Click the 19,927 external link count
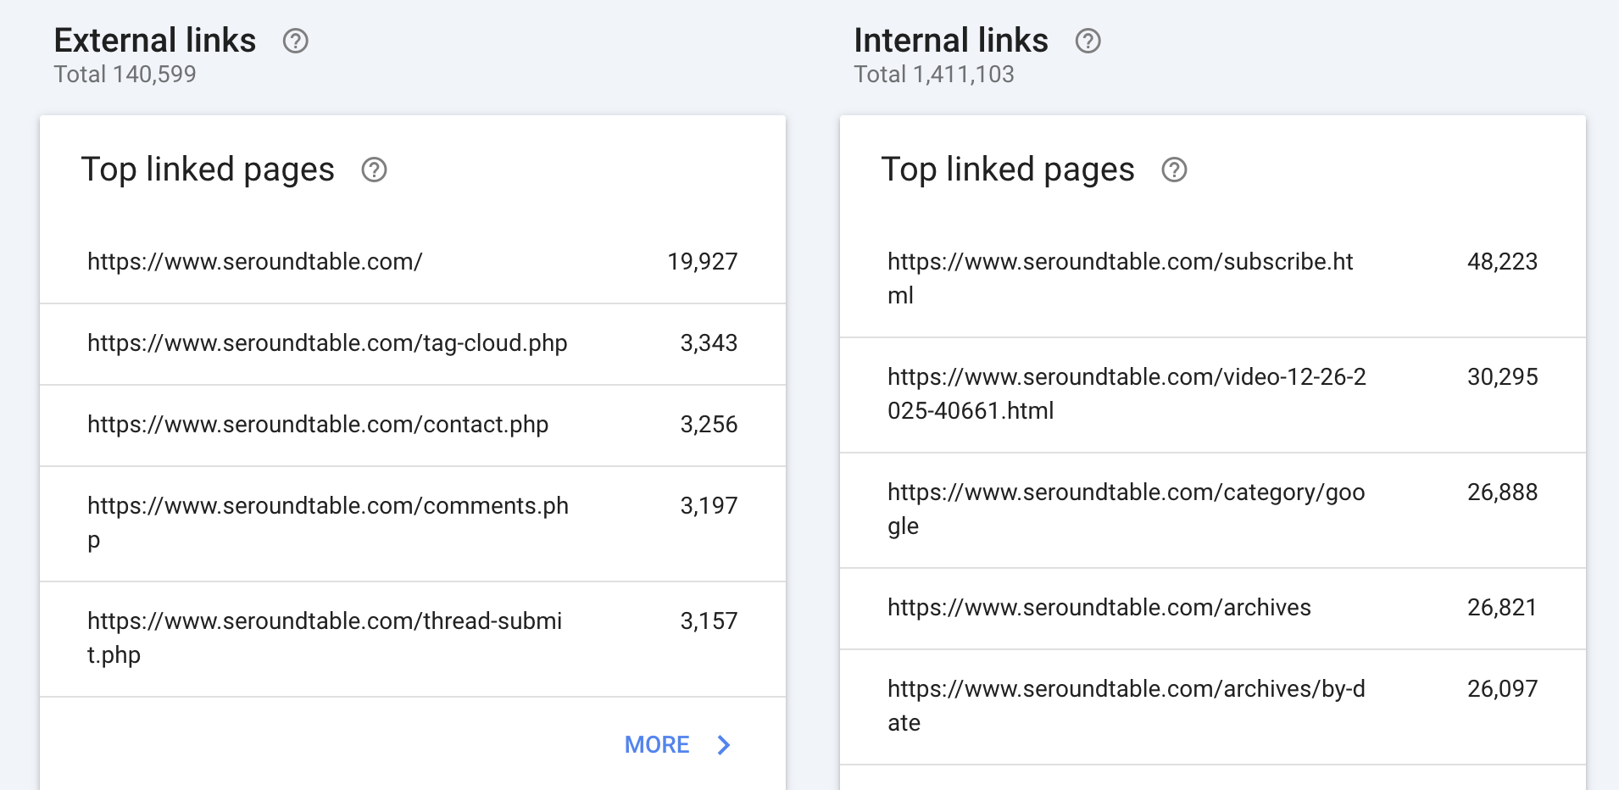This screenshot has width=1619, height=790. (x=702, y=262)
